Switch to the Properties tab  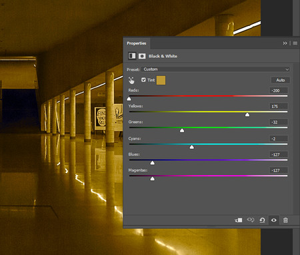[137, 43]
